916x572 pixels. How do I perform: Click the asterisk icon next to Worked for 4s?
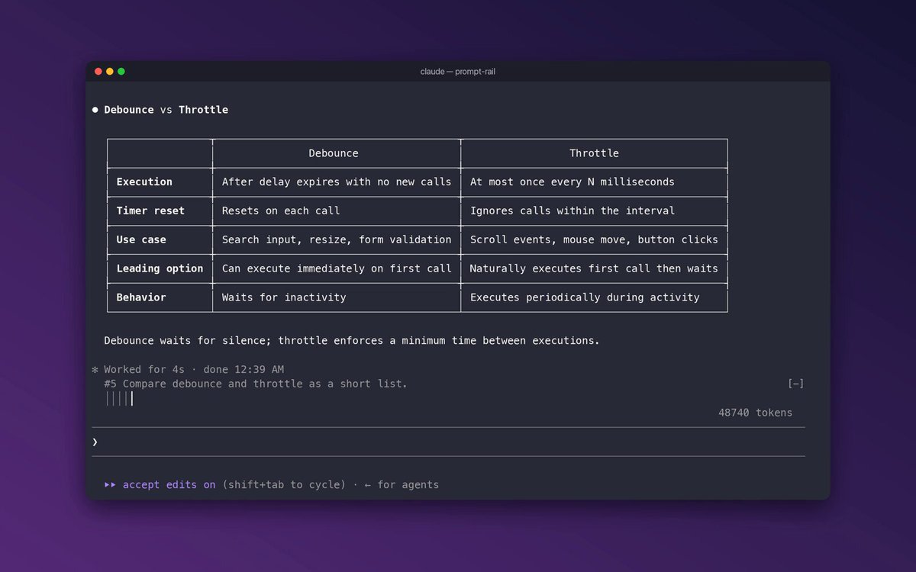tap(95, 370)
